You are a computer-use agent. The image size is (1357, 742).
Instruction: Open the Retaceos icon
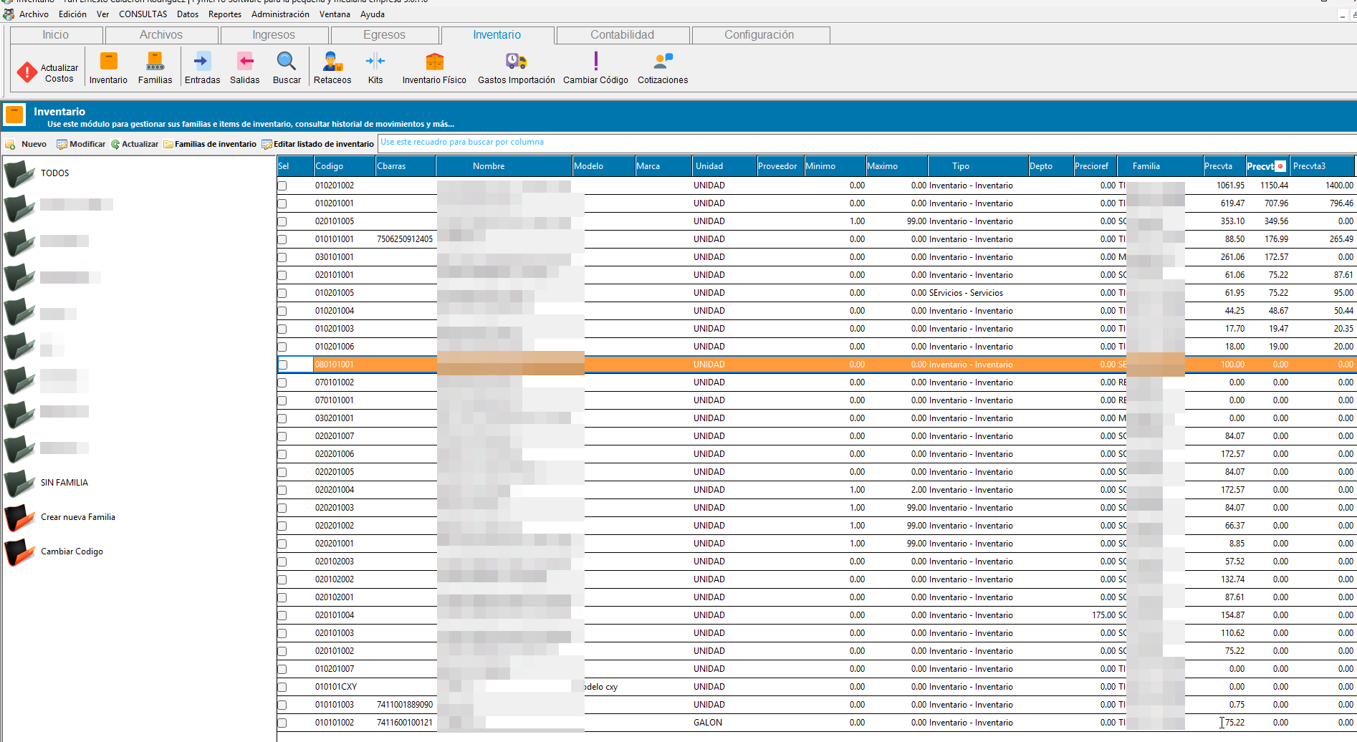[x=332, y=61]
